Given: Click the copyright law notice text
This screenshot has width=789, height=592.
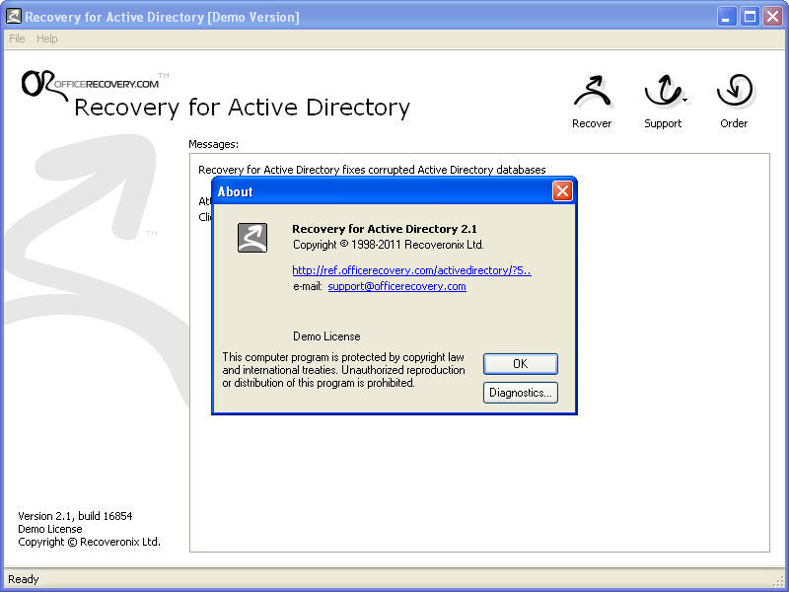Looking at the screenshot, I should (343, 370).
